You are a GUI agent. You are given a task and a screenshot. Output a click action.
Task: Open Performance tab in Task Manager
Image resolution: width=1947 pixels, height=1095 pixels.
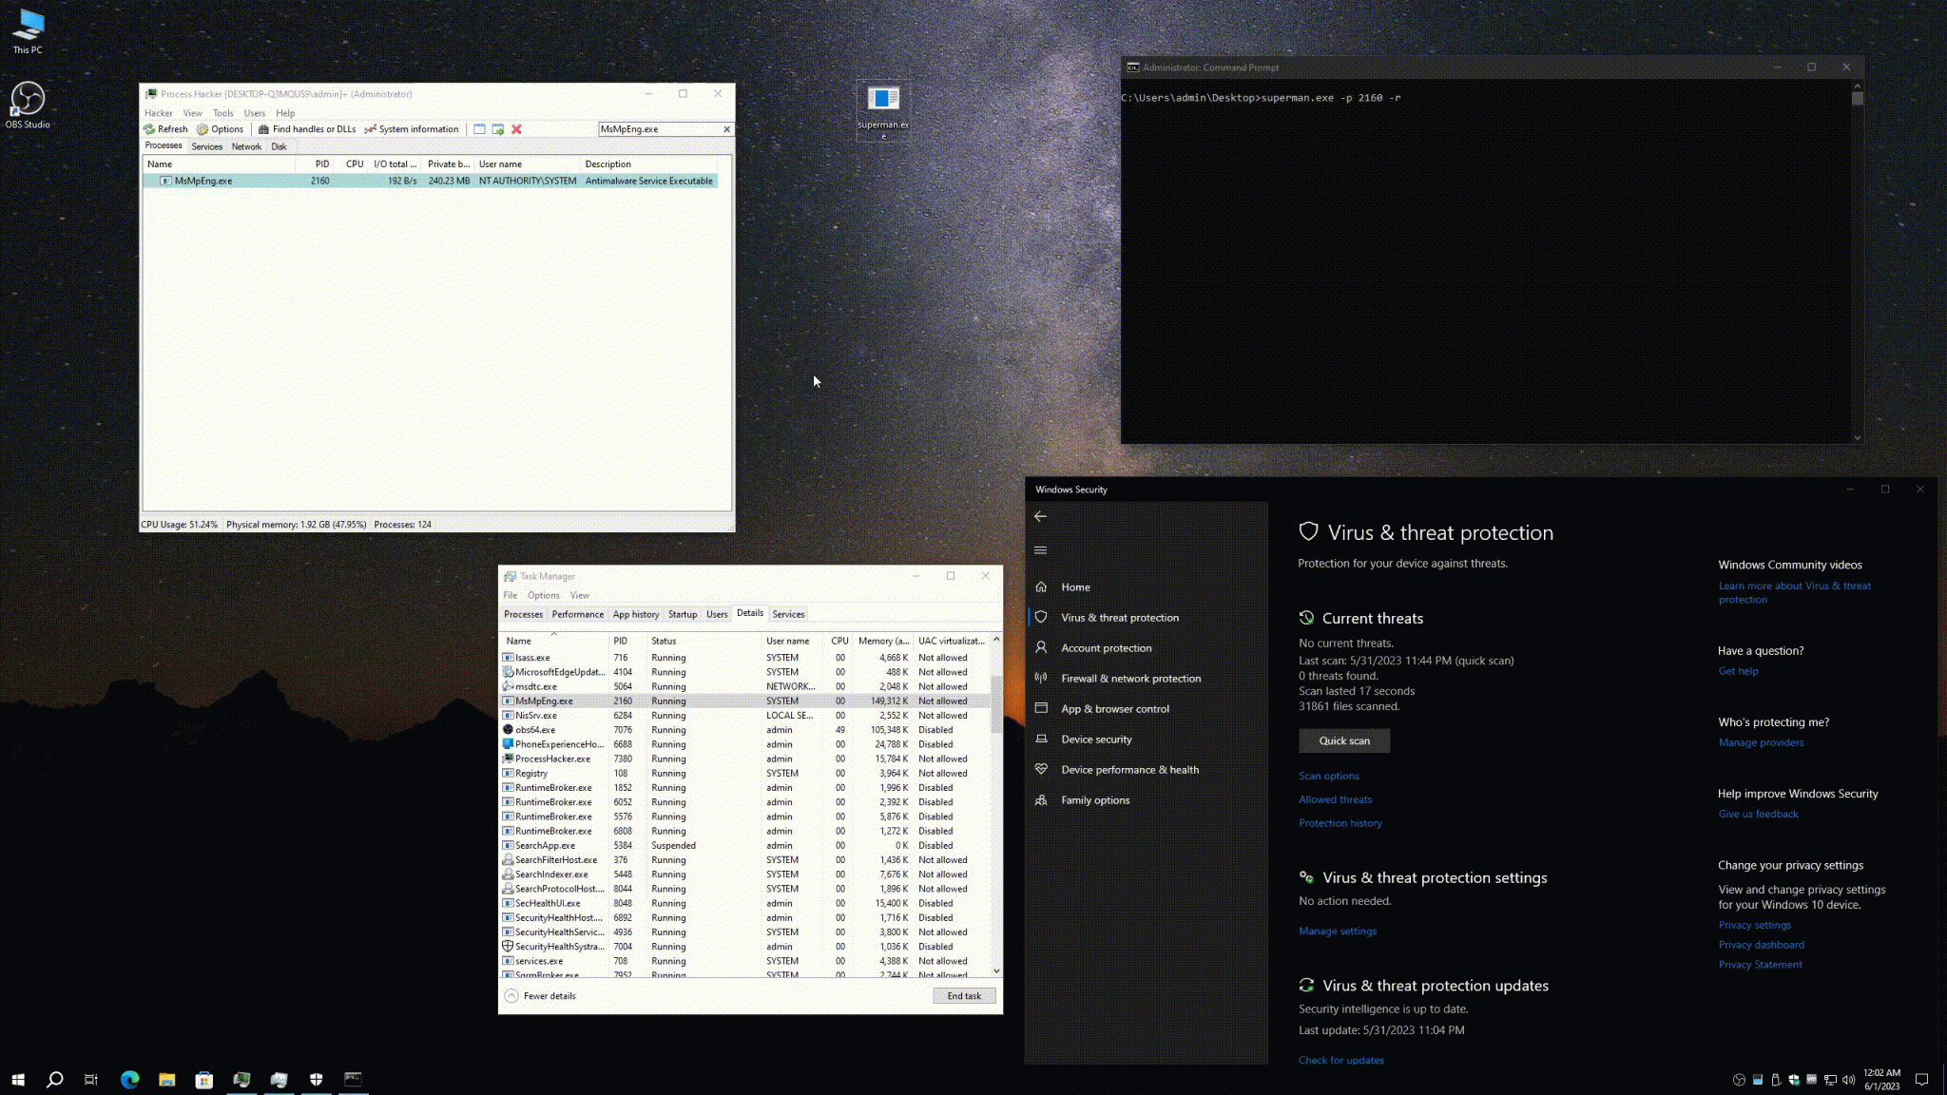point(577,614)
